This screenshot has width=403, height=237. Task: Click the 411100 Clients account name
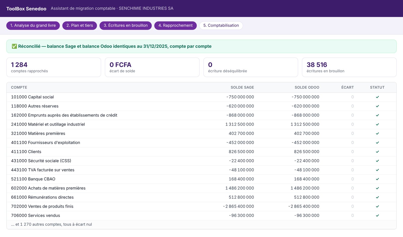[26, 152]
